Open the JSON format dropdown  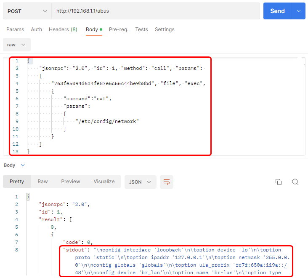(140, 182)
